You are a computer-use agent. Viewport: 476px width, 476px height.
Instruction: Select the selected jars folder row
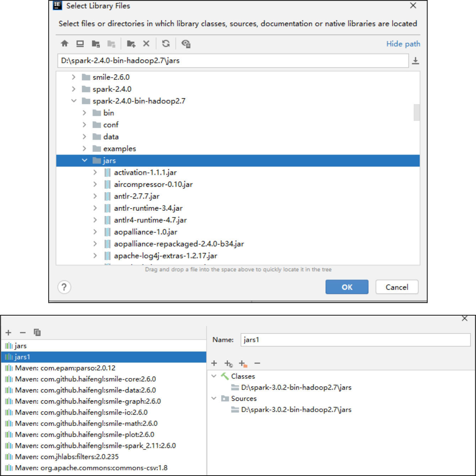238,160
